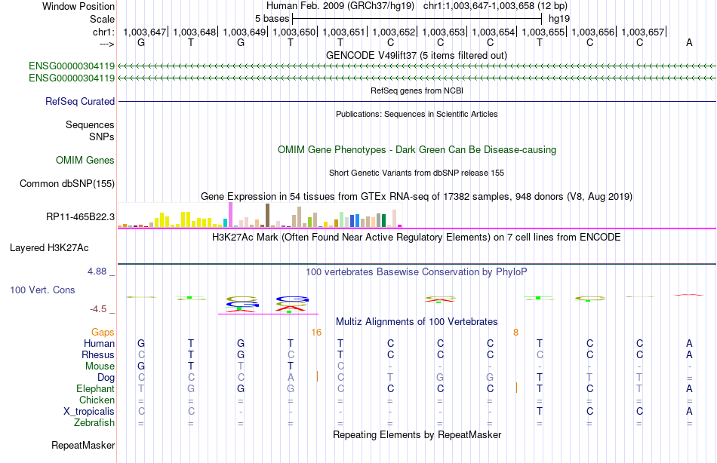Click the dark green GTEx expression bar

pos(383,220)
